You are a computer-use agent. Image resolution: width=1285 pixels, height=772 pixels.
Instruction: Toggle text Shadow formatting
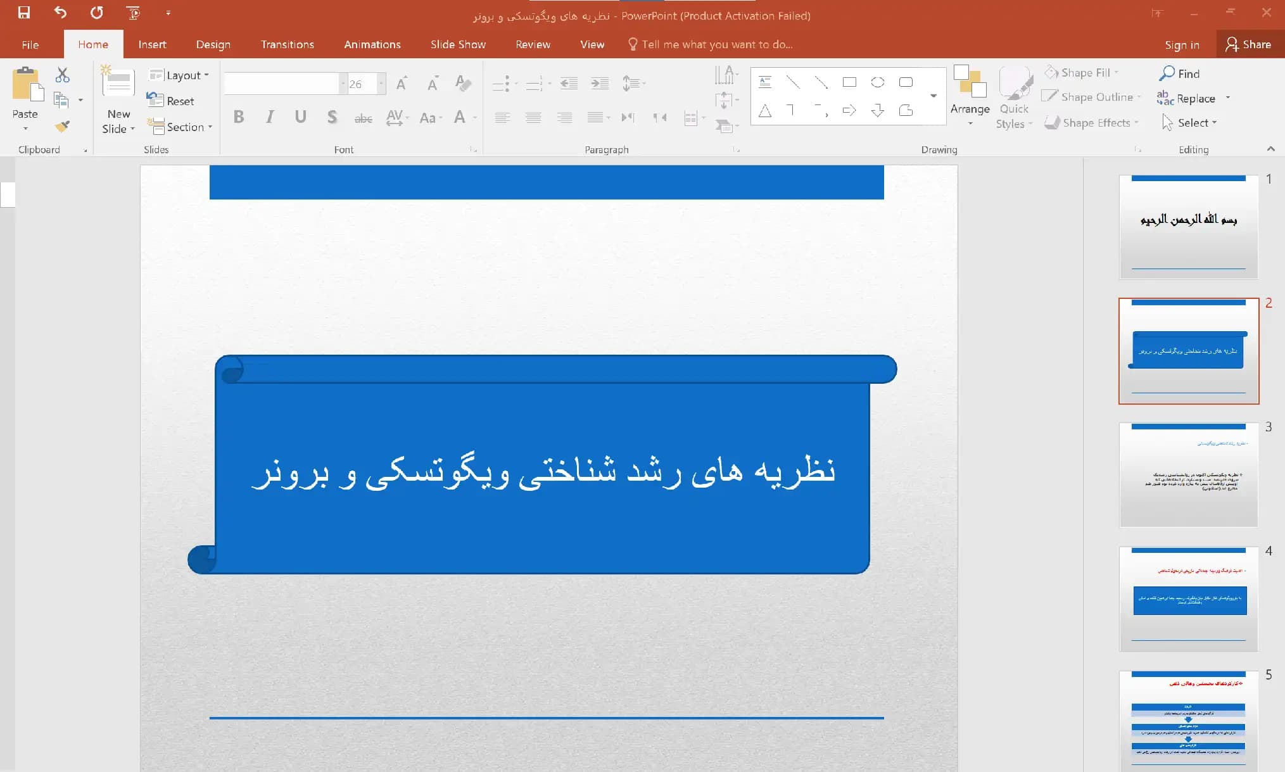(331, 117)
